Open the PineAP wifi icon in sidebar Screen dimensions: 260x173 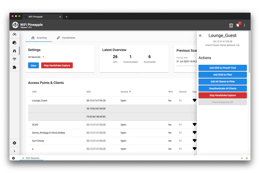tap(14, 59)
